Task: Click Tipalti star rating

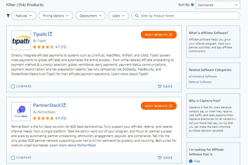Action: tap(43, 47)
